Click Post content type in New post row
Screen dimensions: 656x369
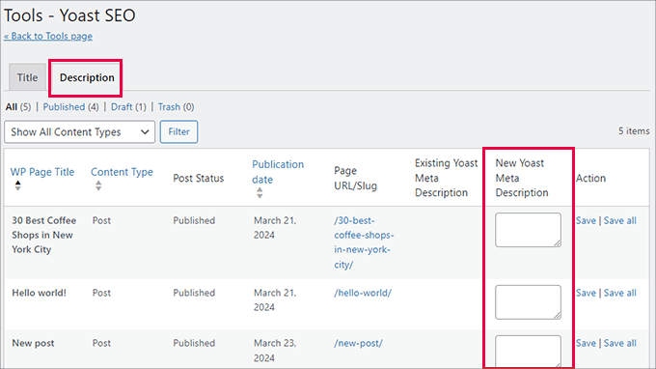[101, 343]
